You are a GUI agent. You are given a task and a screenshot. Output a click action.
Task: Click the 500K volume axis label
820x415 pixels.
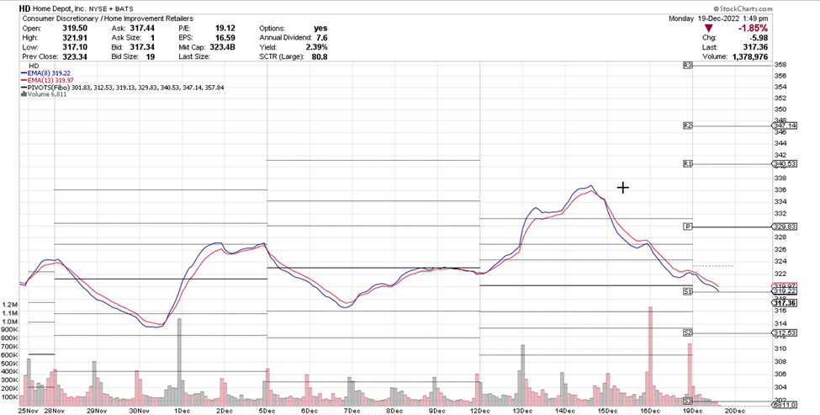point(10,364)
